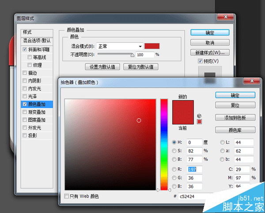Enable the 光泽 checkbox
265x213 pixels.
pyautogui.click(x=25, y=96)
